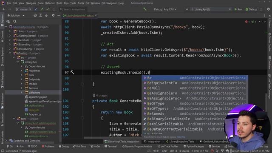The width and height of the screenshot is (272, 153).
Task: Open Dynamic Program Analysis tool window
Action: (x=137, y=146)
